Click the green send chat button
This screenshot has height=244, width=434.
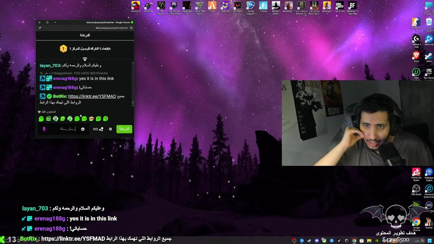(x=124, y=129)
